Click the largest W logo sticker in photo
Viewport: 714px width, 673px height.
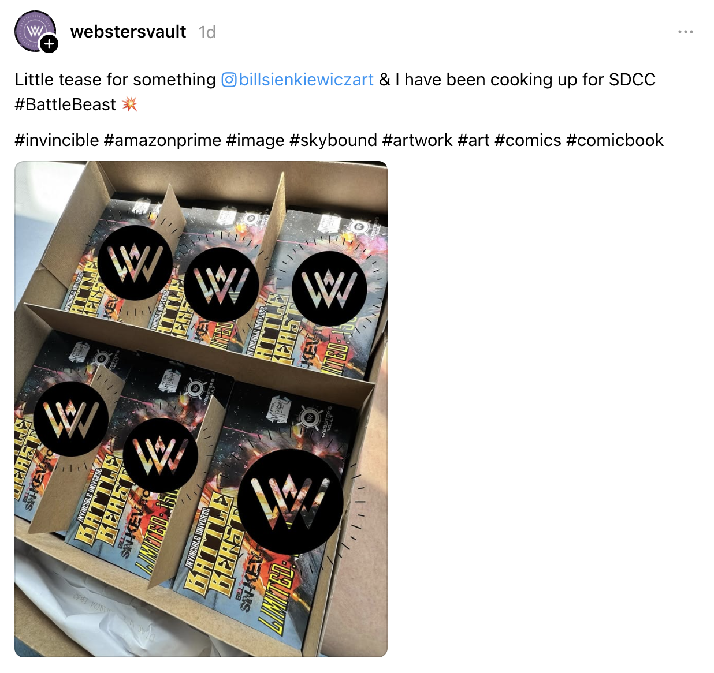click(291, 500)
